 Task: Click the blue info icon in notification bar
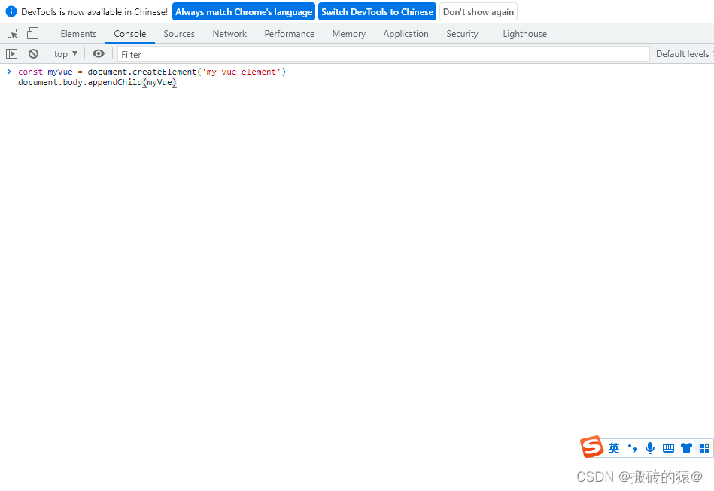pos(11,11)
